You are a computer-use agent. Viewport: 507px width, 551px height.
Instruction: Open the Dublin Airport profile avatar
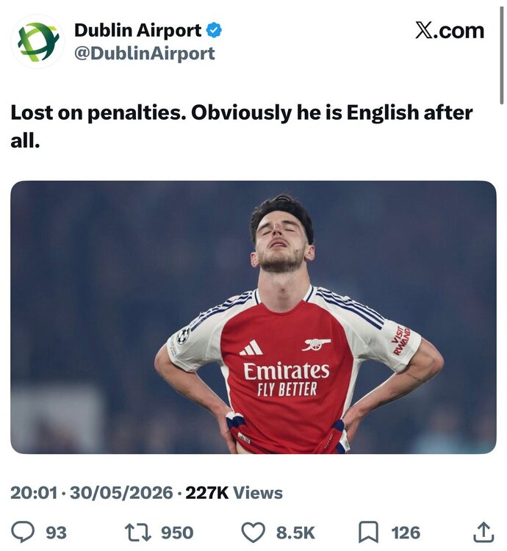point(37,41)
